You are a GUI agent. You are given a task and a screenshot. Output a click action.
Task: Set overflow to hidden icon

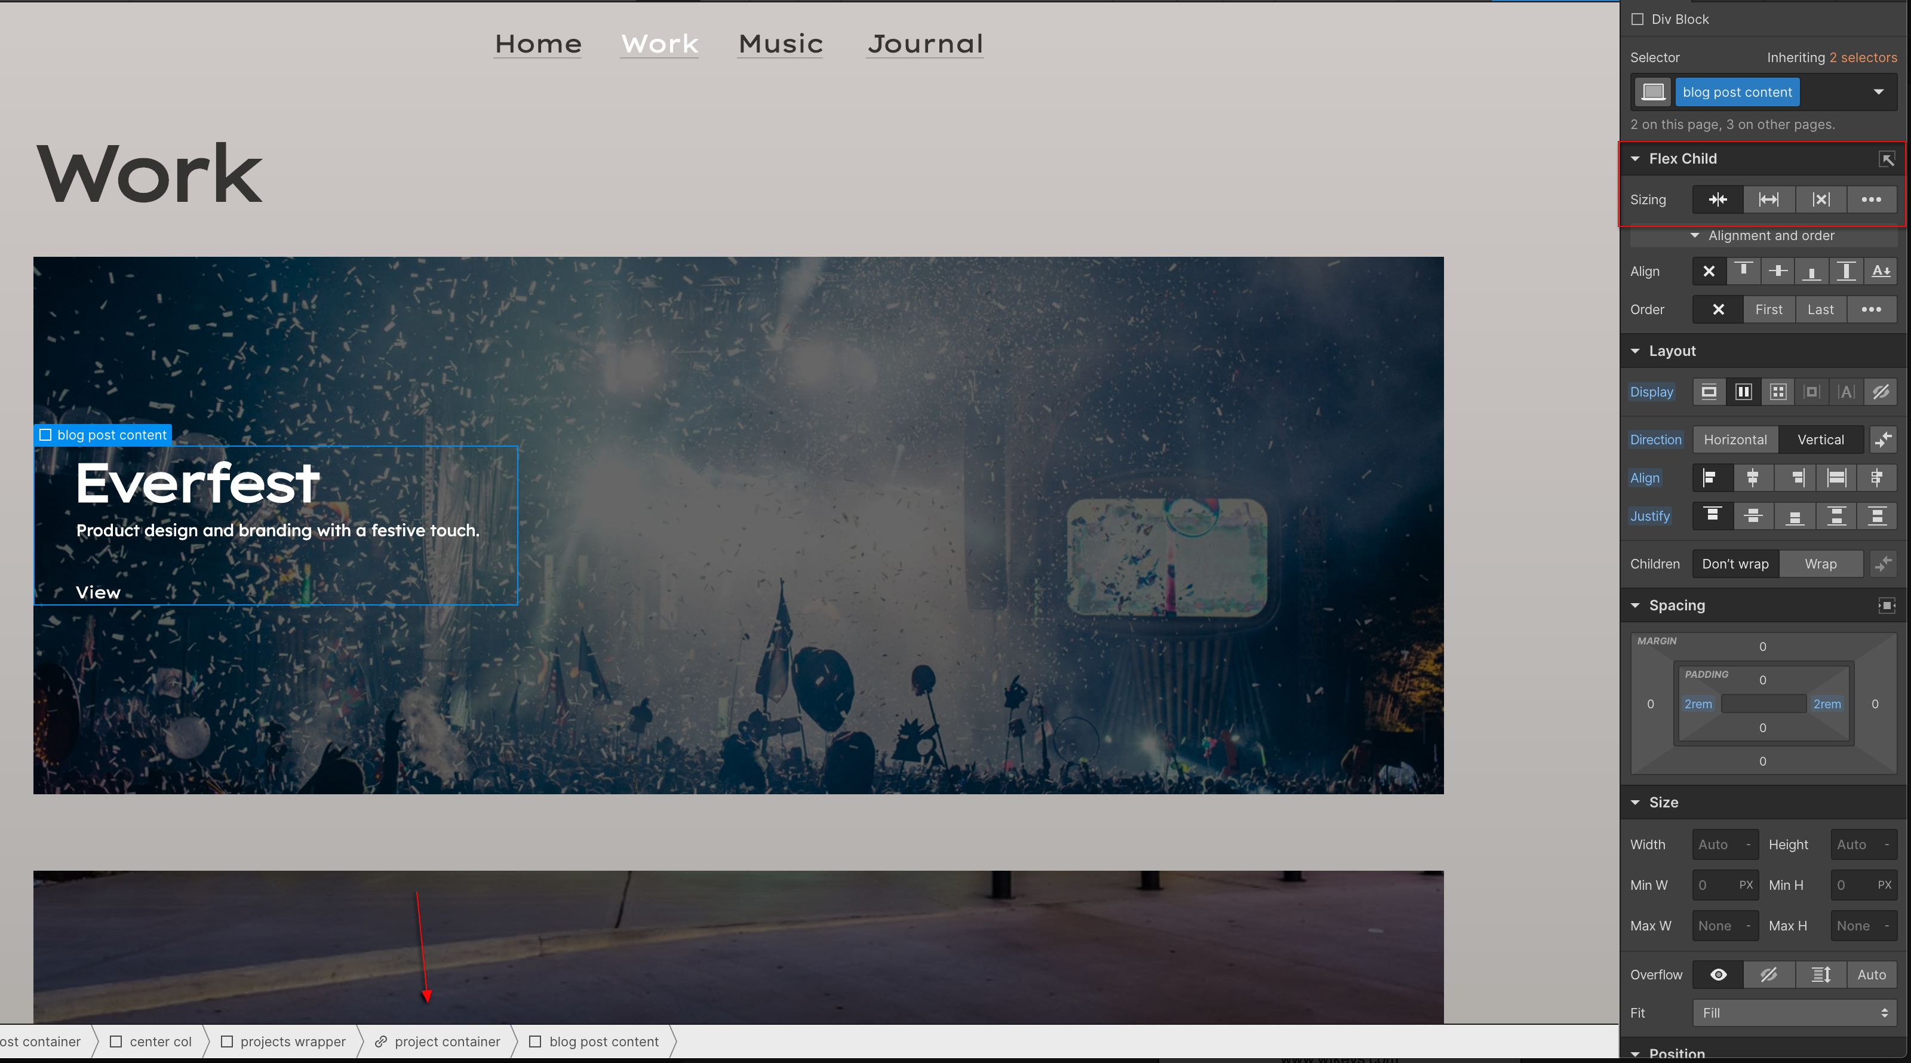[1768, 975]
